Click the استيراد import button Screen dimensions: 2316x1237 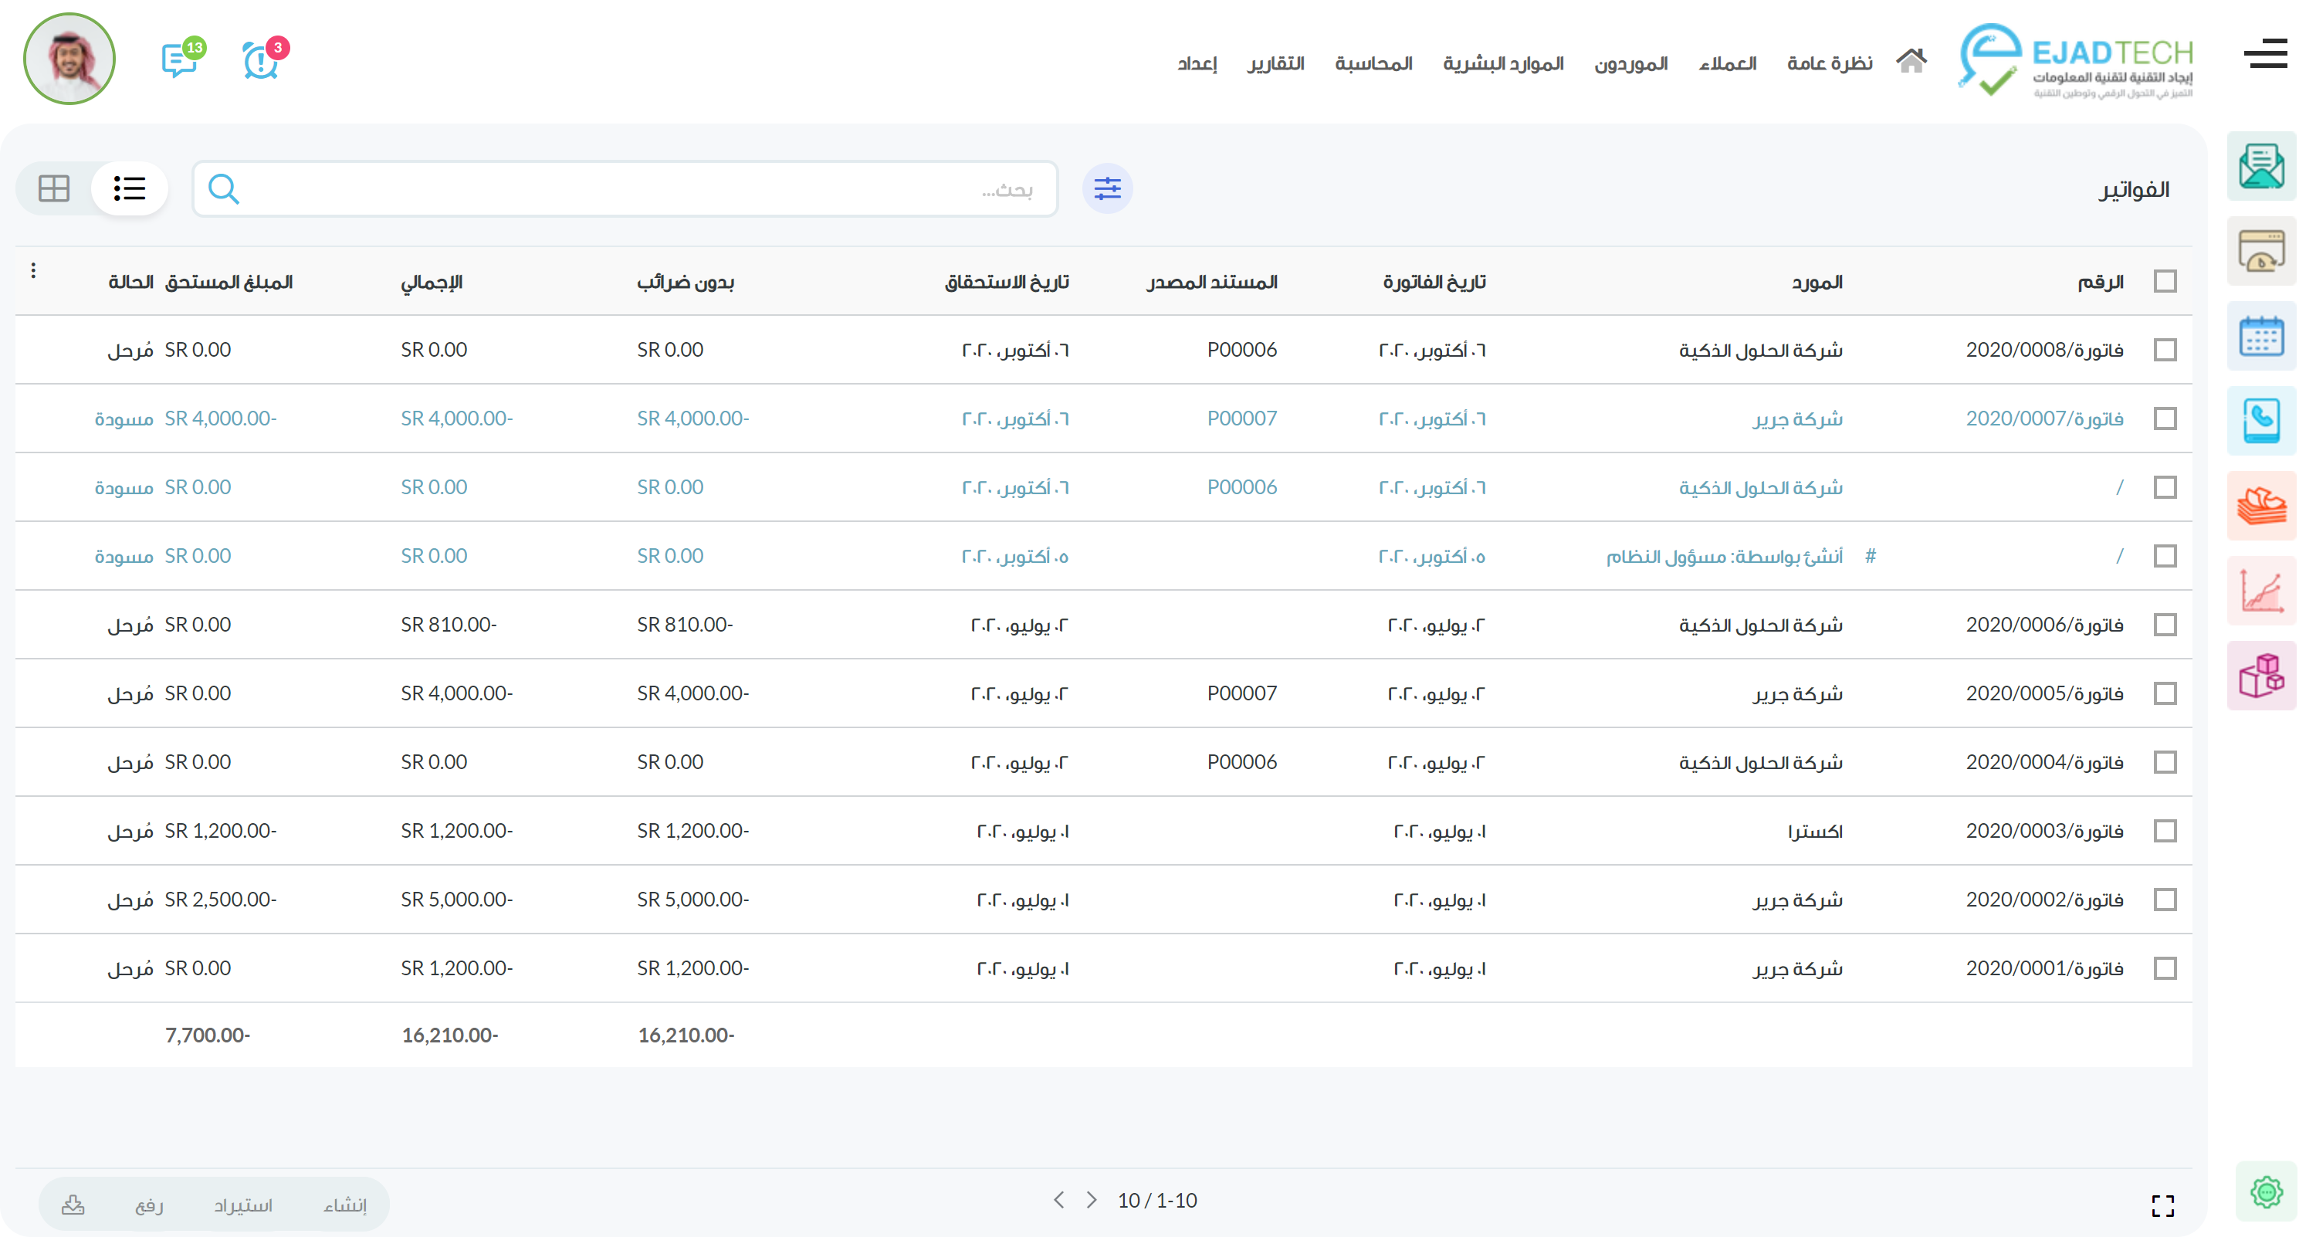tap(242, 1205)
